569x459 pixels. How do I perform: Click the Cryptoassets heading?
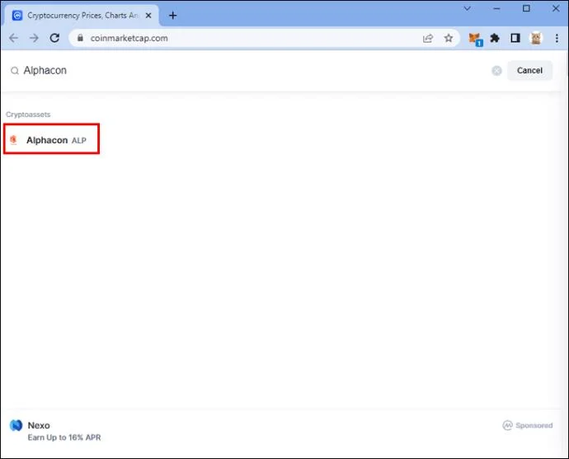click(x=28, y=115)
